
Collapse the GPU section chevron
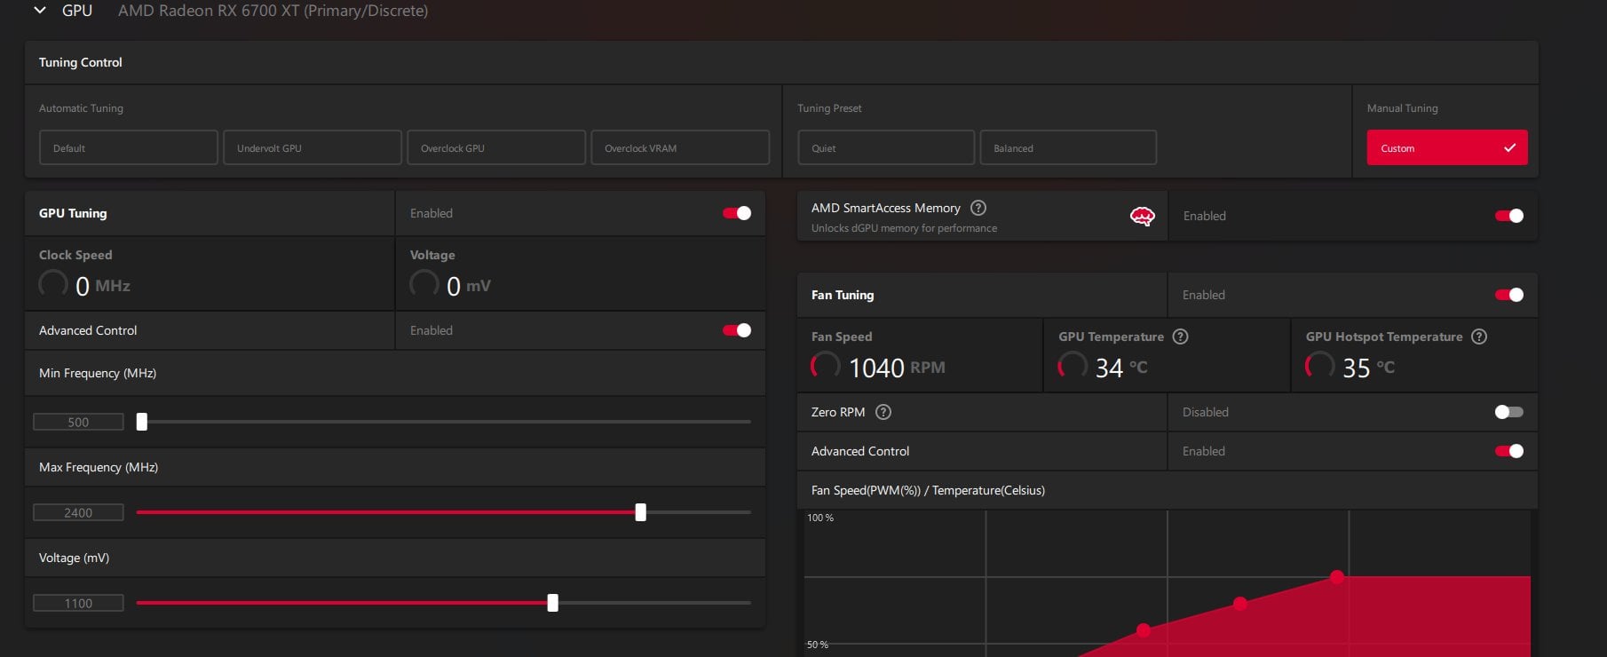39,11
